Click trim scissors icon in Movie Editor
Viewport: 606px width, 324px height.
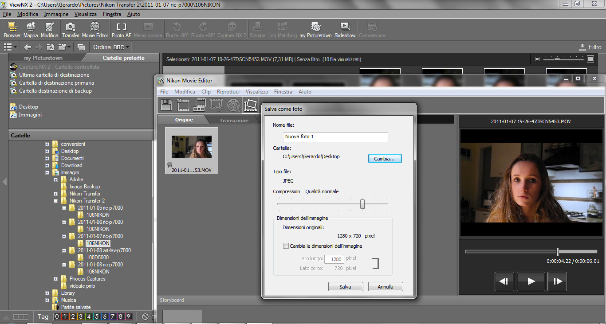pyautogui.click(x=216, y=105)
